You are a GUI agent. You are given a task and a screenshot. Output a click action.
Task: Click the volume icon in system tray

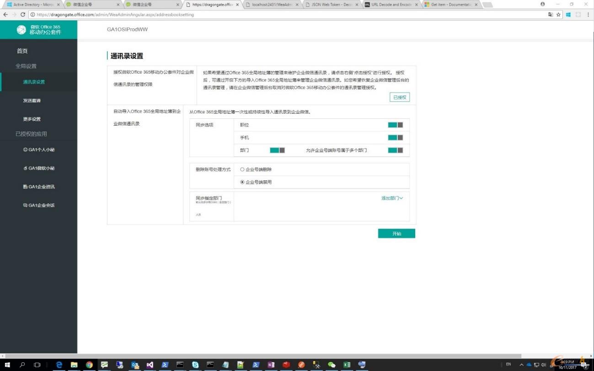coord(543,365)
